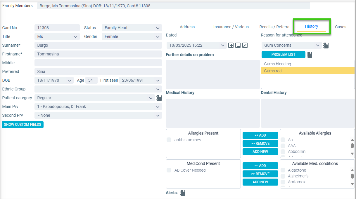Open notebook icon beside Gum Concerns dropdown
This screenshot has height=199, width=356.
[x=326, y=45]
